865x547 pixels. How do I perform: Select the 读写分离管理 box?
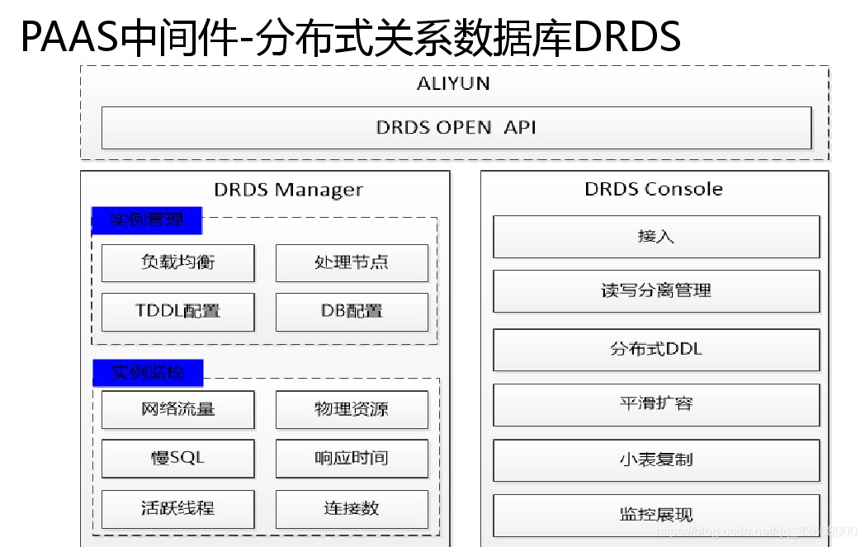click(x=656, y=291)
